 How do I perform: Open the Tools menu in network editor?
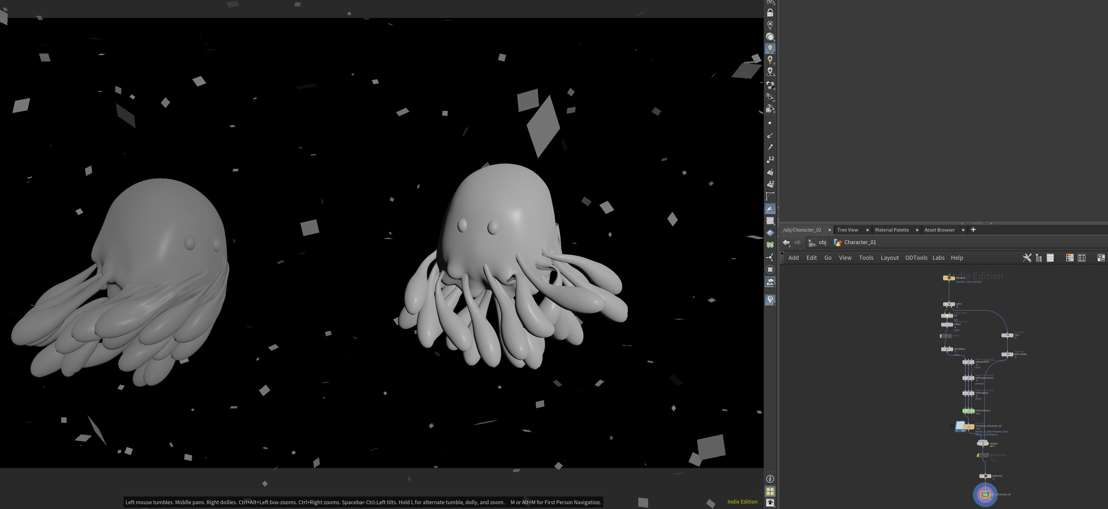[x=866, y=258]
